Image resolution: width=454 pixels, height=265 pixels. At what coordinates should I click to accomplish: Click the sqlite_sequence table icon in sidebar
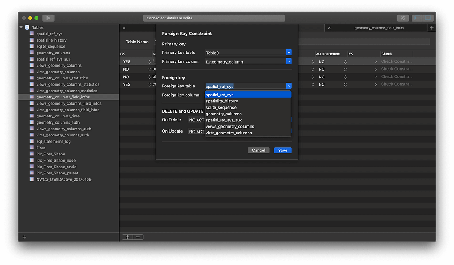click(x=31, y=46)
